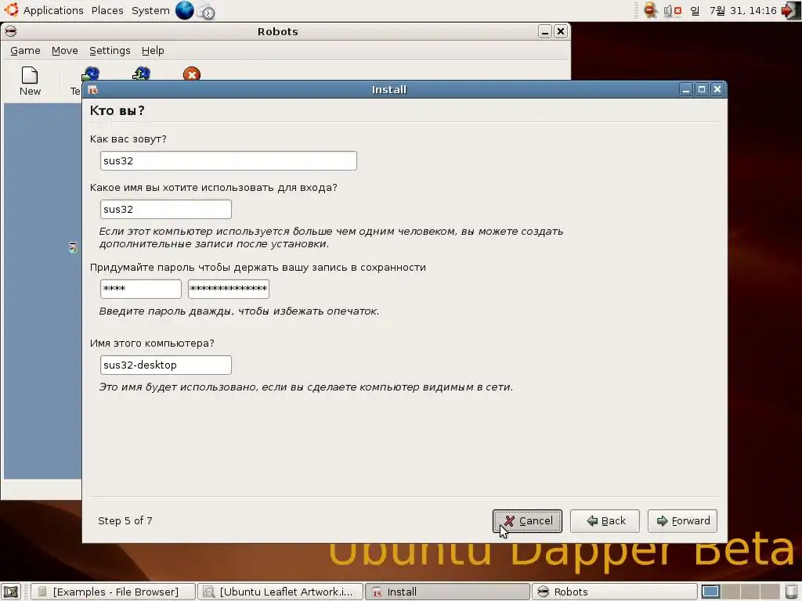802x601 pixels.
Task: Click the password confirmation field
Action: click(x=228, y=289)
